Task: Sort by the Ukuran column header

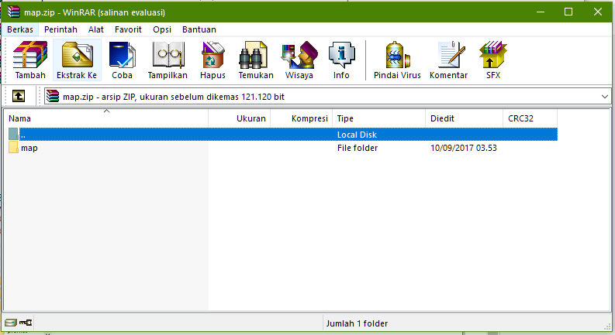Action: click(x=240, y=118)
